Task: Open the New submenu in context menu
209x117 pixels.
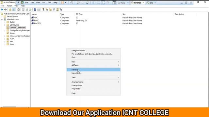Action: (x=93, y=62)
